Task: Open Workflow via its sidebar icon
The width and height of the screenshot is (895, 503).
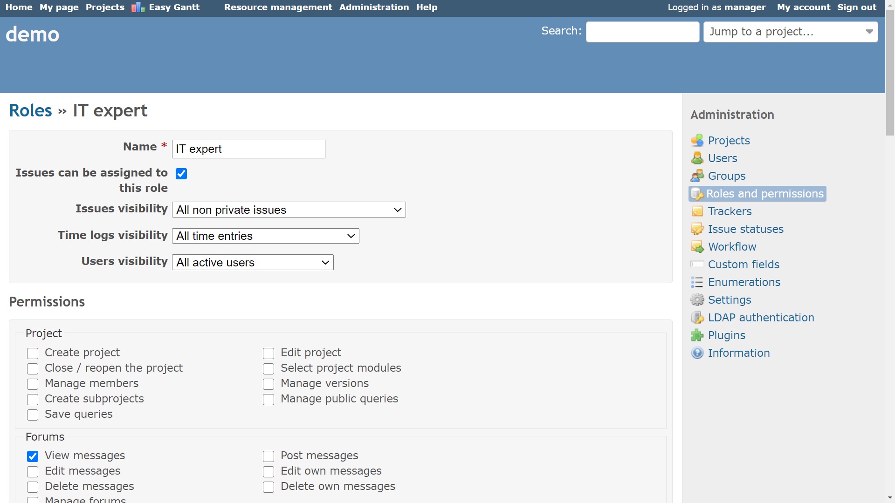Action: pyautogui.click(x=697, y=246)
